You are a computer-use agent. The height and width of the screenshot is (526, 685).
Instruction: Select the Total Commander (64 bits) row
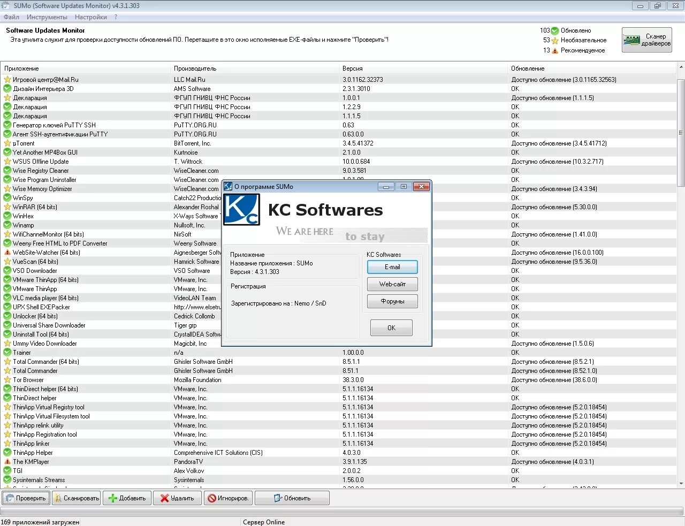tap(339, 362)
